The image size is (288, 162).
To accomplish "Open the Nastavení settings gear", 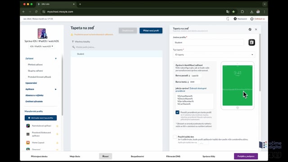I will tap(235, 19).
